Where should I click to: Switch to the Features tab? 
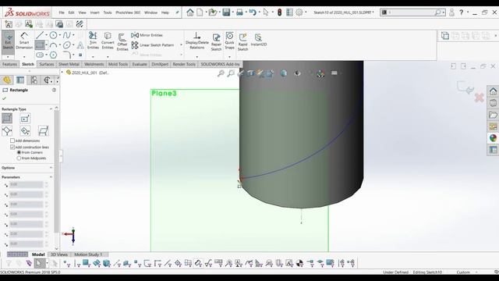point(10,64)
